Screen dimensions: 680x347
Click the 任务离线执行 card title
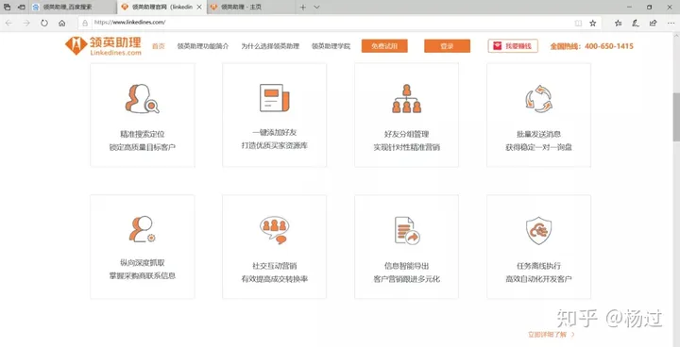coord(538,266)
